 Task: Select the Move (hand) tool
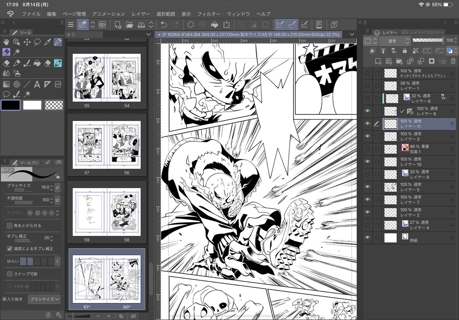pyautogui.click(x=6, y=42)
